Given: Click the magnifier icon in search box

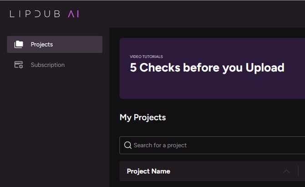Looking at the screenshot, I should tap(128, 145).
